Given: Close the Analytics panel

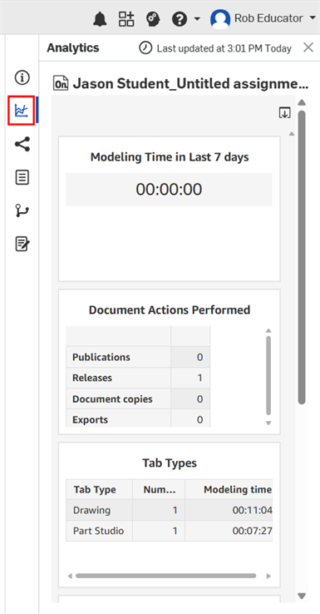Looking at the screenshot, I should pos(308,47).
